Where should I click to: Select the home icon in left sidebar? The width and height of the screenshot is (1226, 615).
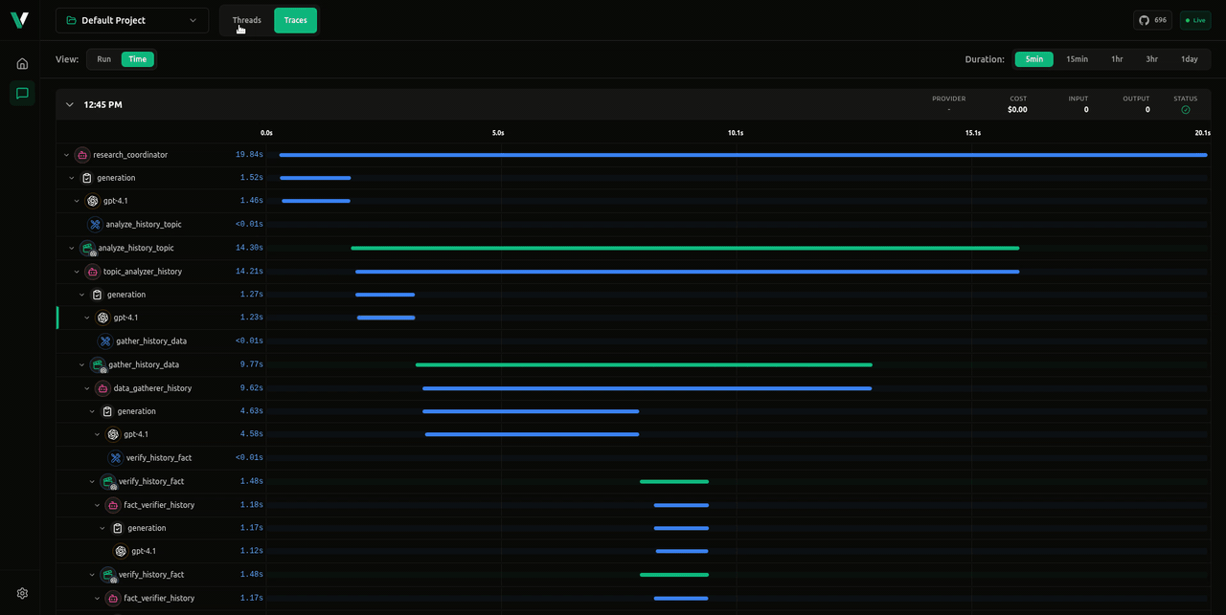click(21, 62)
